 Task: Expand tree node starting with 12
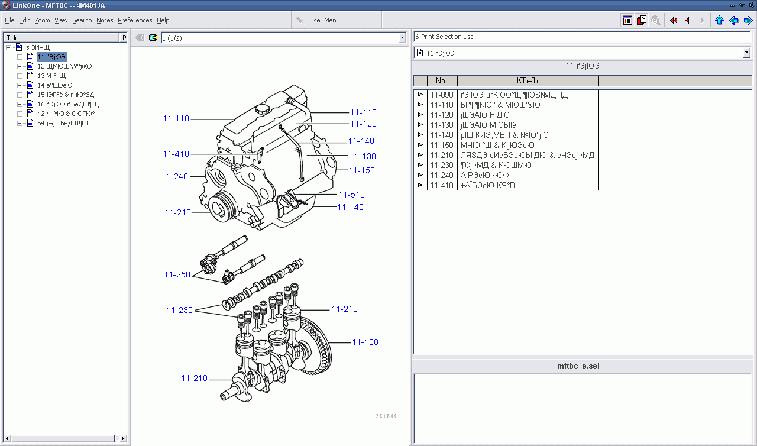[20, 66]
